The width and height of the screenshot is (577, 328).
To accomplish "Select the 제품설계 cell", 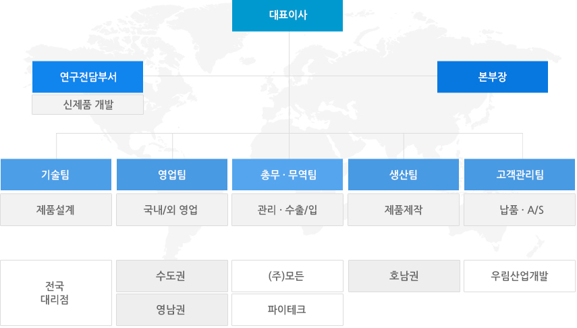I will coord(56,210).
